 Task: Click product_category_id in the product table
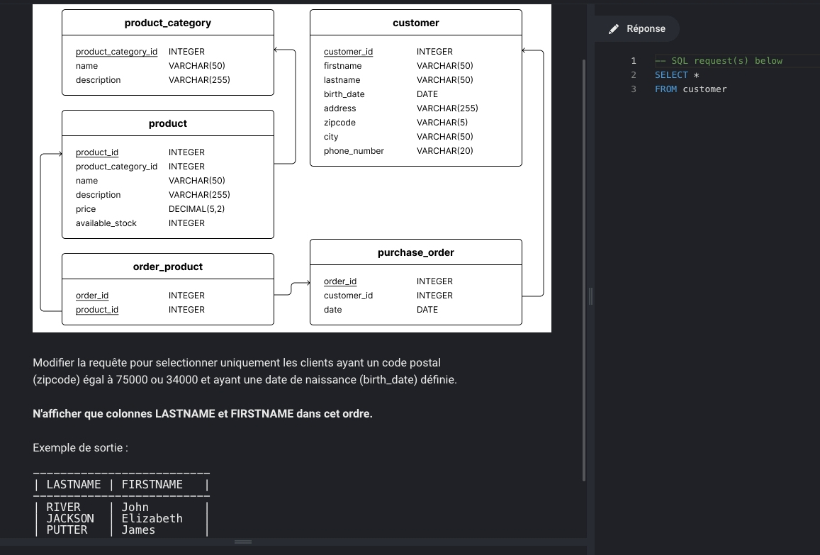pos(116,167)
